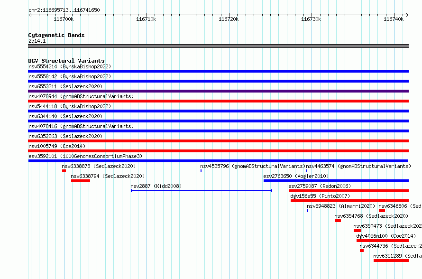Open variant nsv6351289 label
The image size is (422, 279).
tap(397, 256)
